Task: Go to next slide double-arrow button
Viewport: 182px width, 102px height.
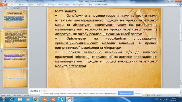Action: coord(181,85)
